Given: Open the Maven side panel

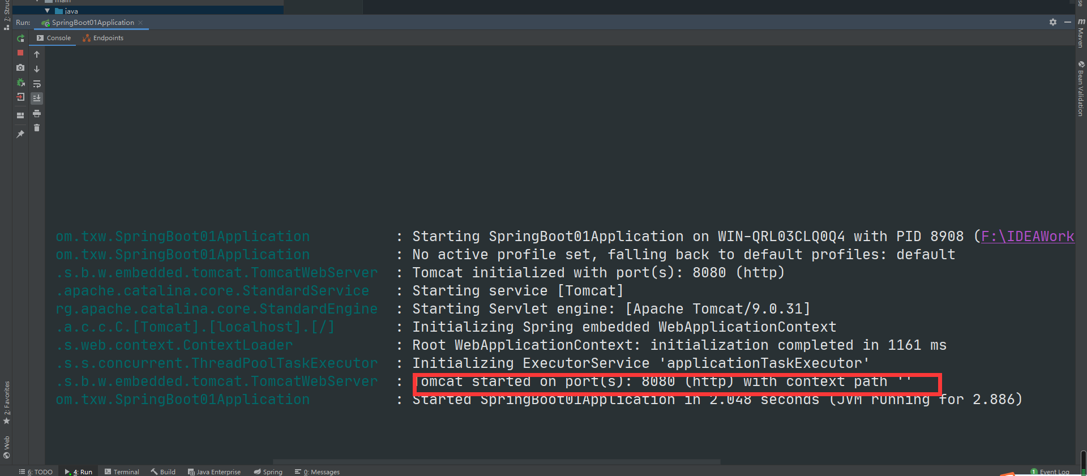Looking at the screenshot, I should [x=1081, y=33].
